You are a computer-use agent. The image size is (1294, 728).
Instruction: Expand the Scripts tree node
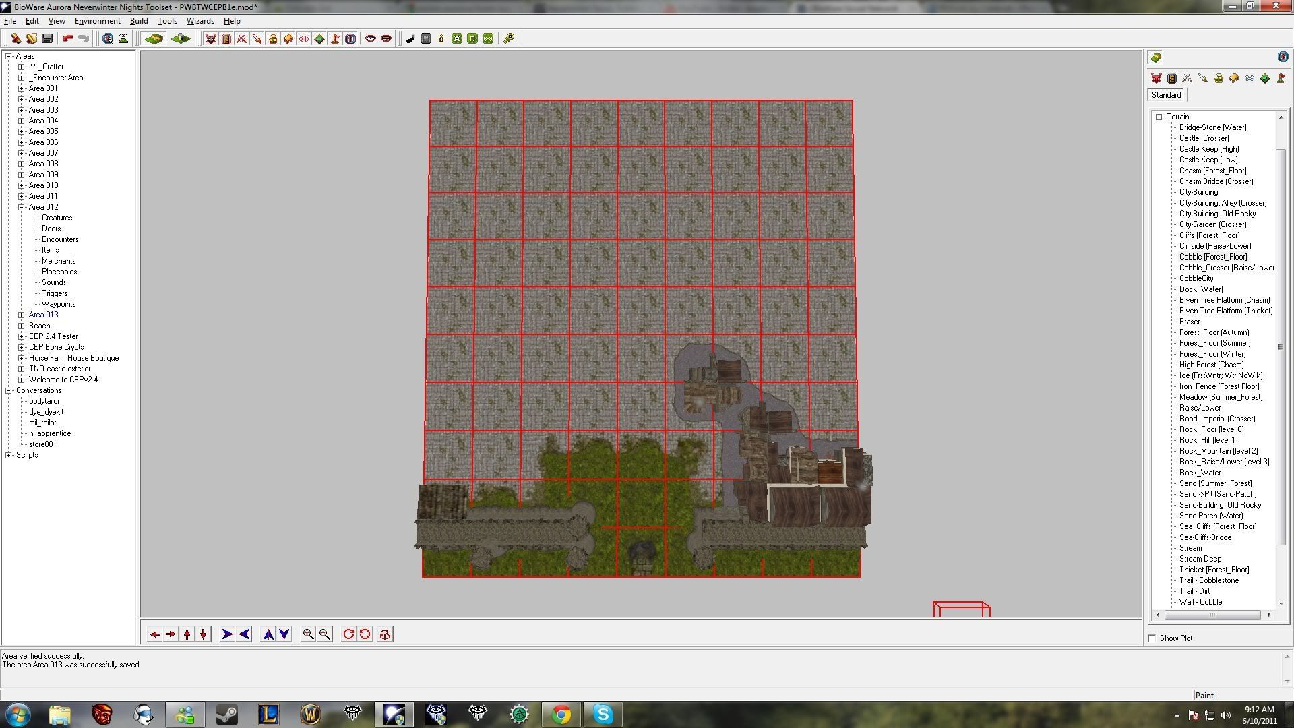click(x=9, y=455)
